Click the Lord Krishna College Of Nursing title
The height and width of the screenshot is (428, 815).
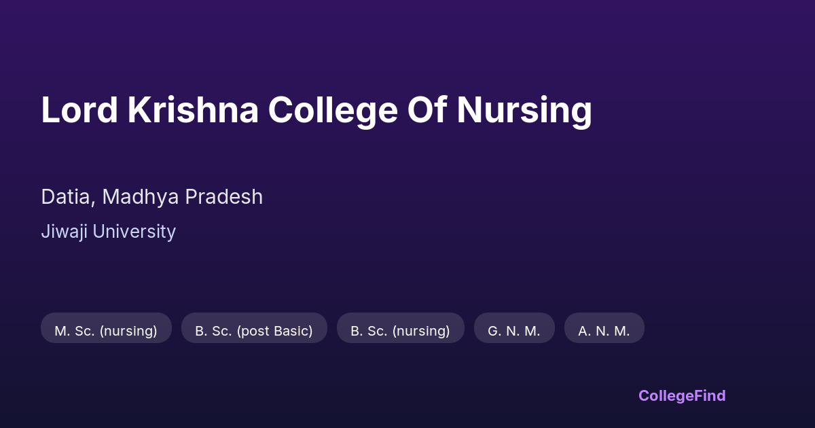pyautogui.click(x=316, y=110)
